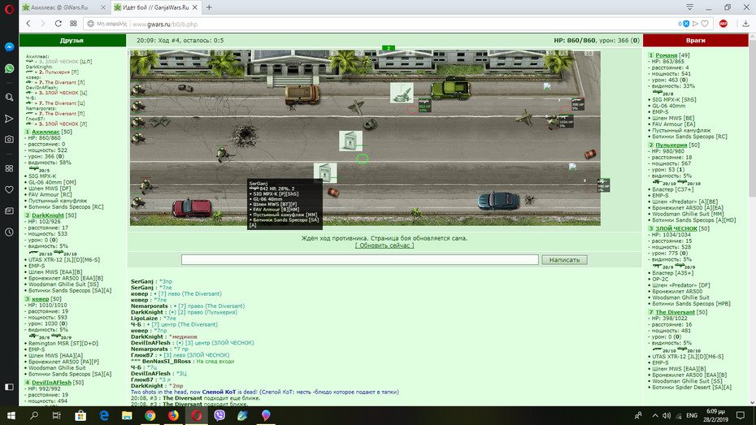Open Task View on the taskbar
The image size is (756, 425).
point(56,415)
